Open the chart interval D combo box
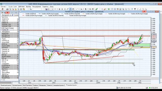This screenshot has height=91, width=162. pos(51,9)
